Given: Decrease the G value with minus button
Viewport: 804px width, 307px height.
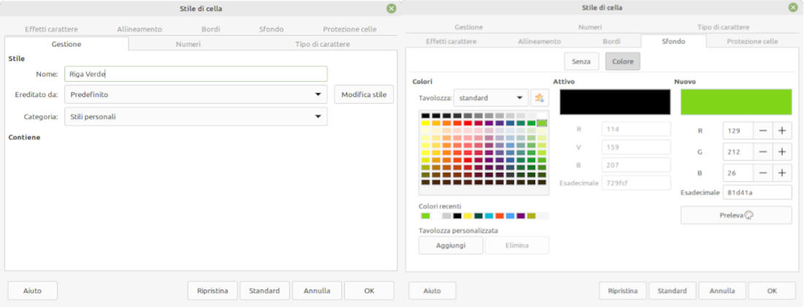Looking at the screenshot, I should pos(763,152).
